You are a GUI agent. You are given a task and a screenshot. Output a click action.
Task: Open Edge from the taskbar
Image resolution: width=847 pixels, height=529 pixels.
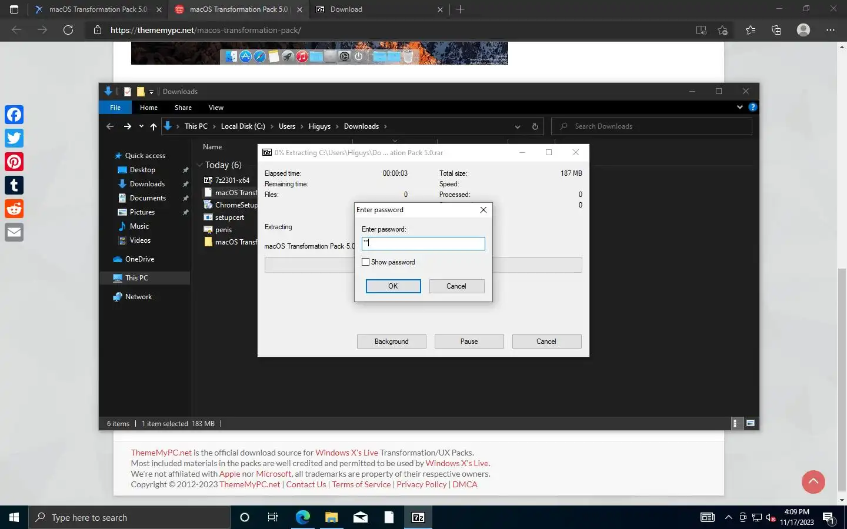click(x=302, y=517)
